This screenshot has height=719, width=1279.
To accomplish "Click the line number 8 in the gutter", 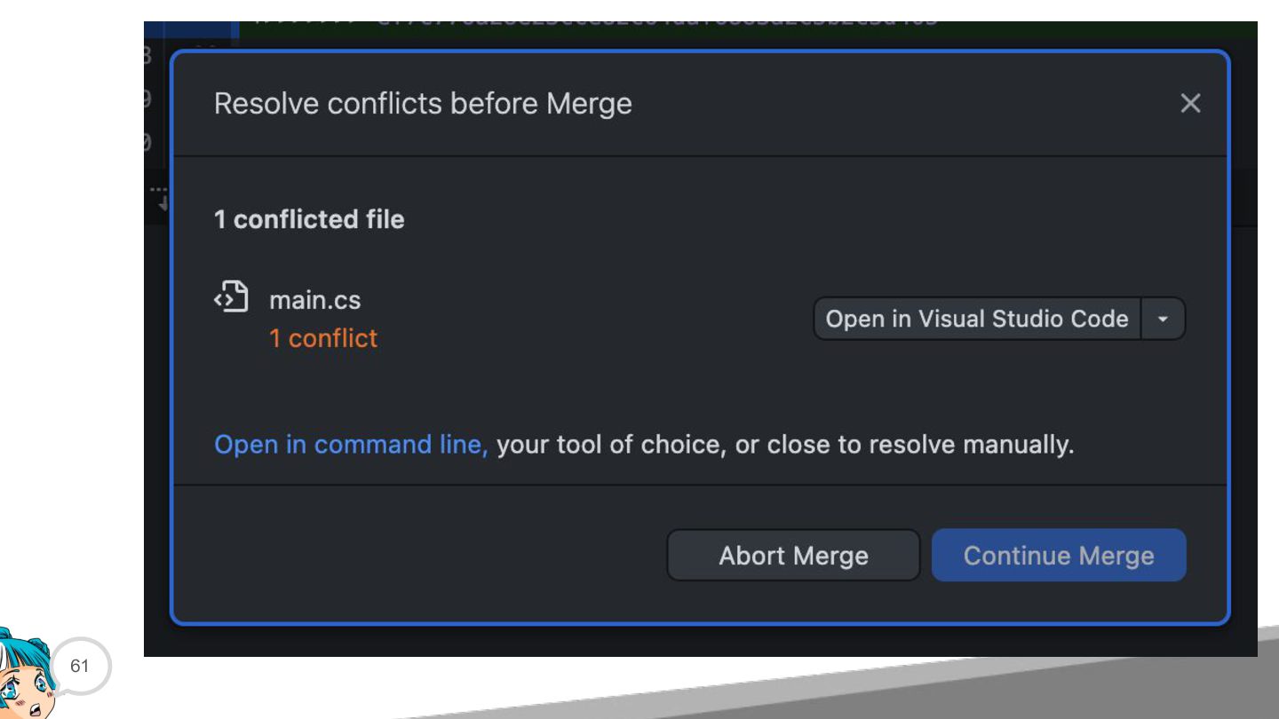I will (147, 57).
